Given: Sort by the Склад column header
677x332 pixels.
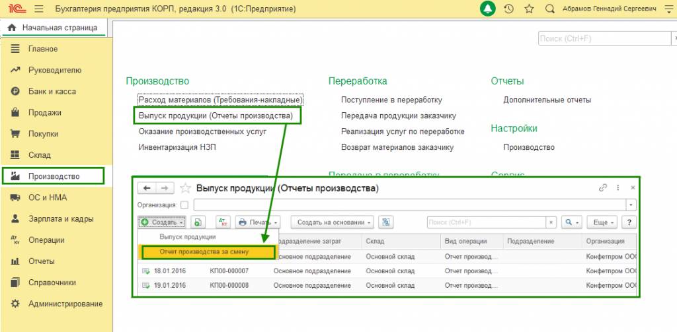Looking at the screenshot, I should (x=401, y=241).
